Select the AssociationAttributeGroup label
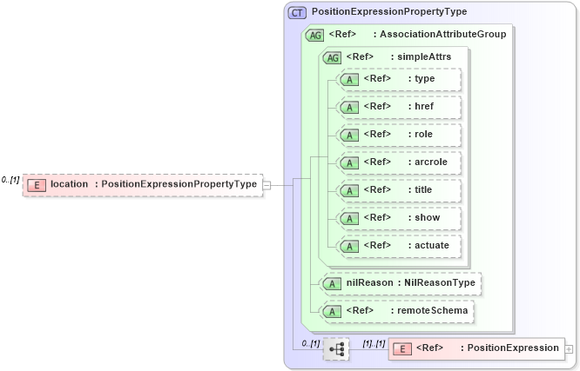The width and height of the screenshot is (580, 371). tap(442, 34)
